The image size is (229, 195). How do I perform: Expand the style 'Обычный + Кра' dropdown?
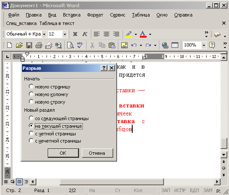(44, 34)
